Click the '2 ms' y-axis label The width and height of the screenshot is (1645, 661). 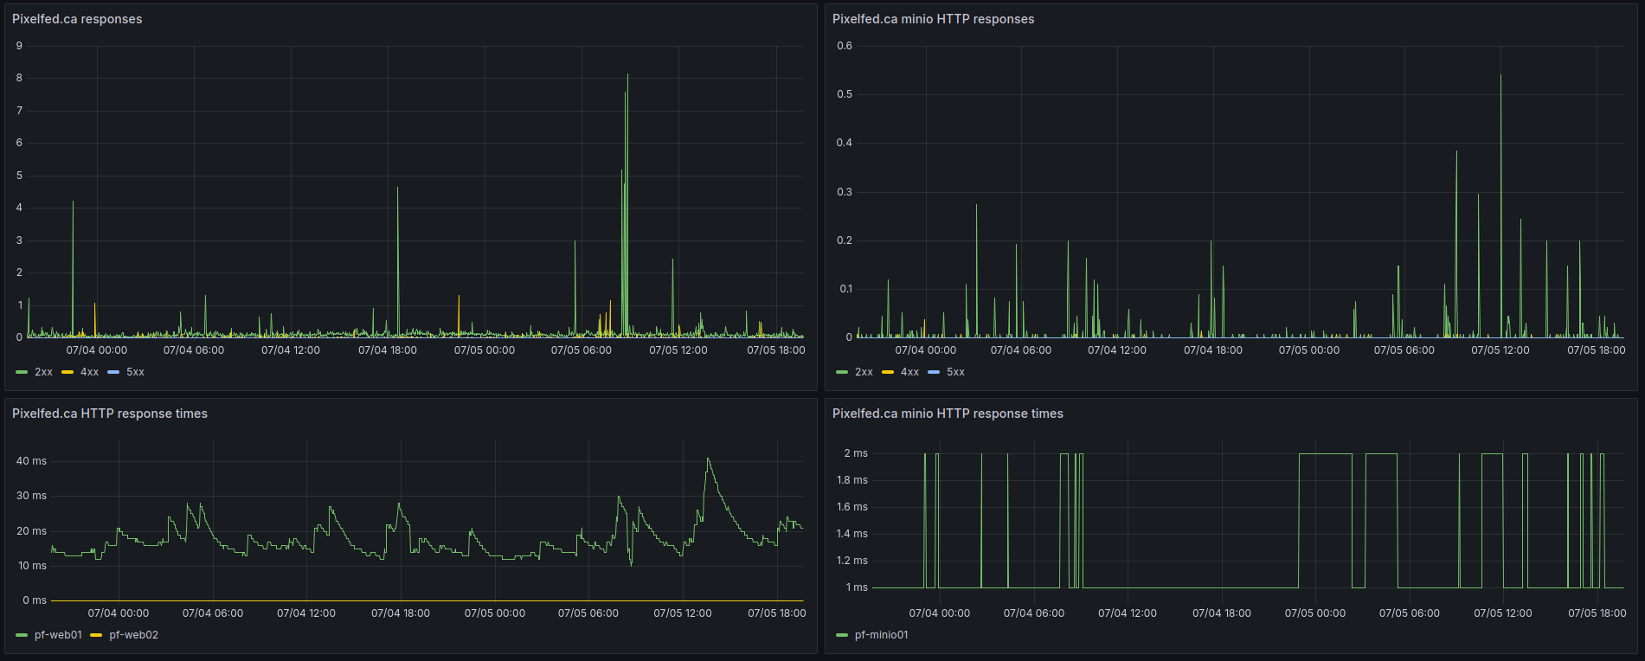[856, 453]
